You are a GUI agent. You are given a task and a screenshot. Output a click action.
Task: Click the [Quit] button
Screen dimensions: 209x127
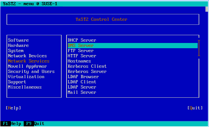click(x=195, y=108)
